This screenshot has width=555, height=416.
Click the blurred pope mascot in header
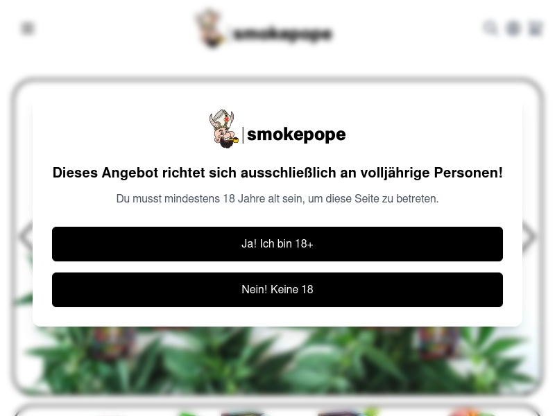click(x=210, y=28)
